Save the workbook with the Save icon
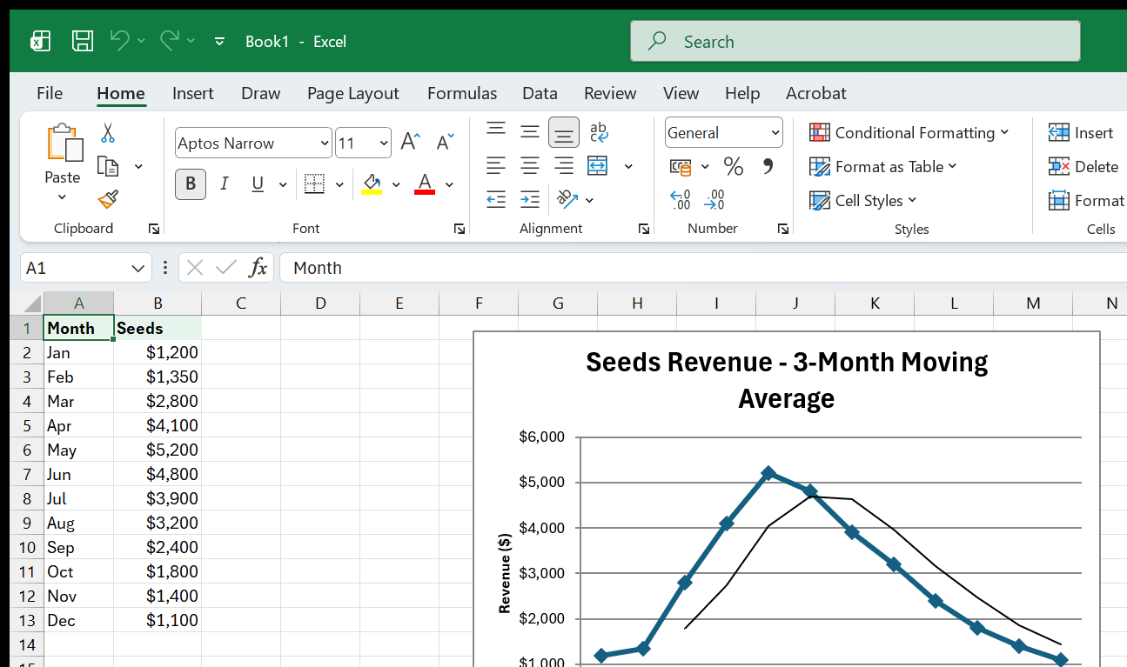 tap(83, 41)
